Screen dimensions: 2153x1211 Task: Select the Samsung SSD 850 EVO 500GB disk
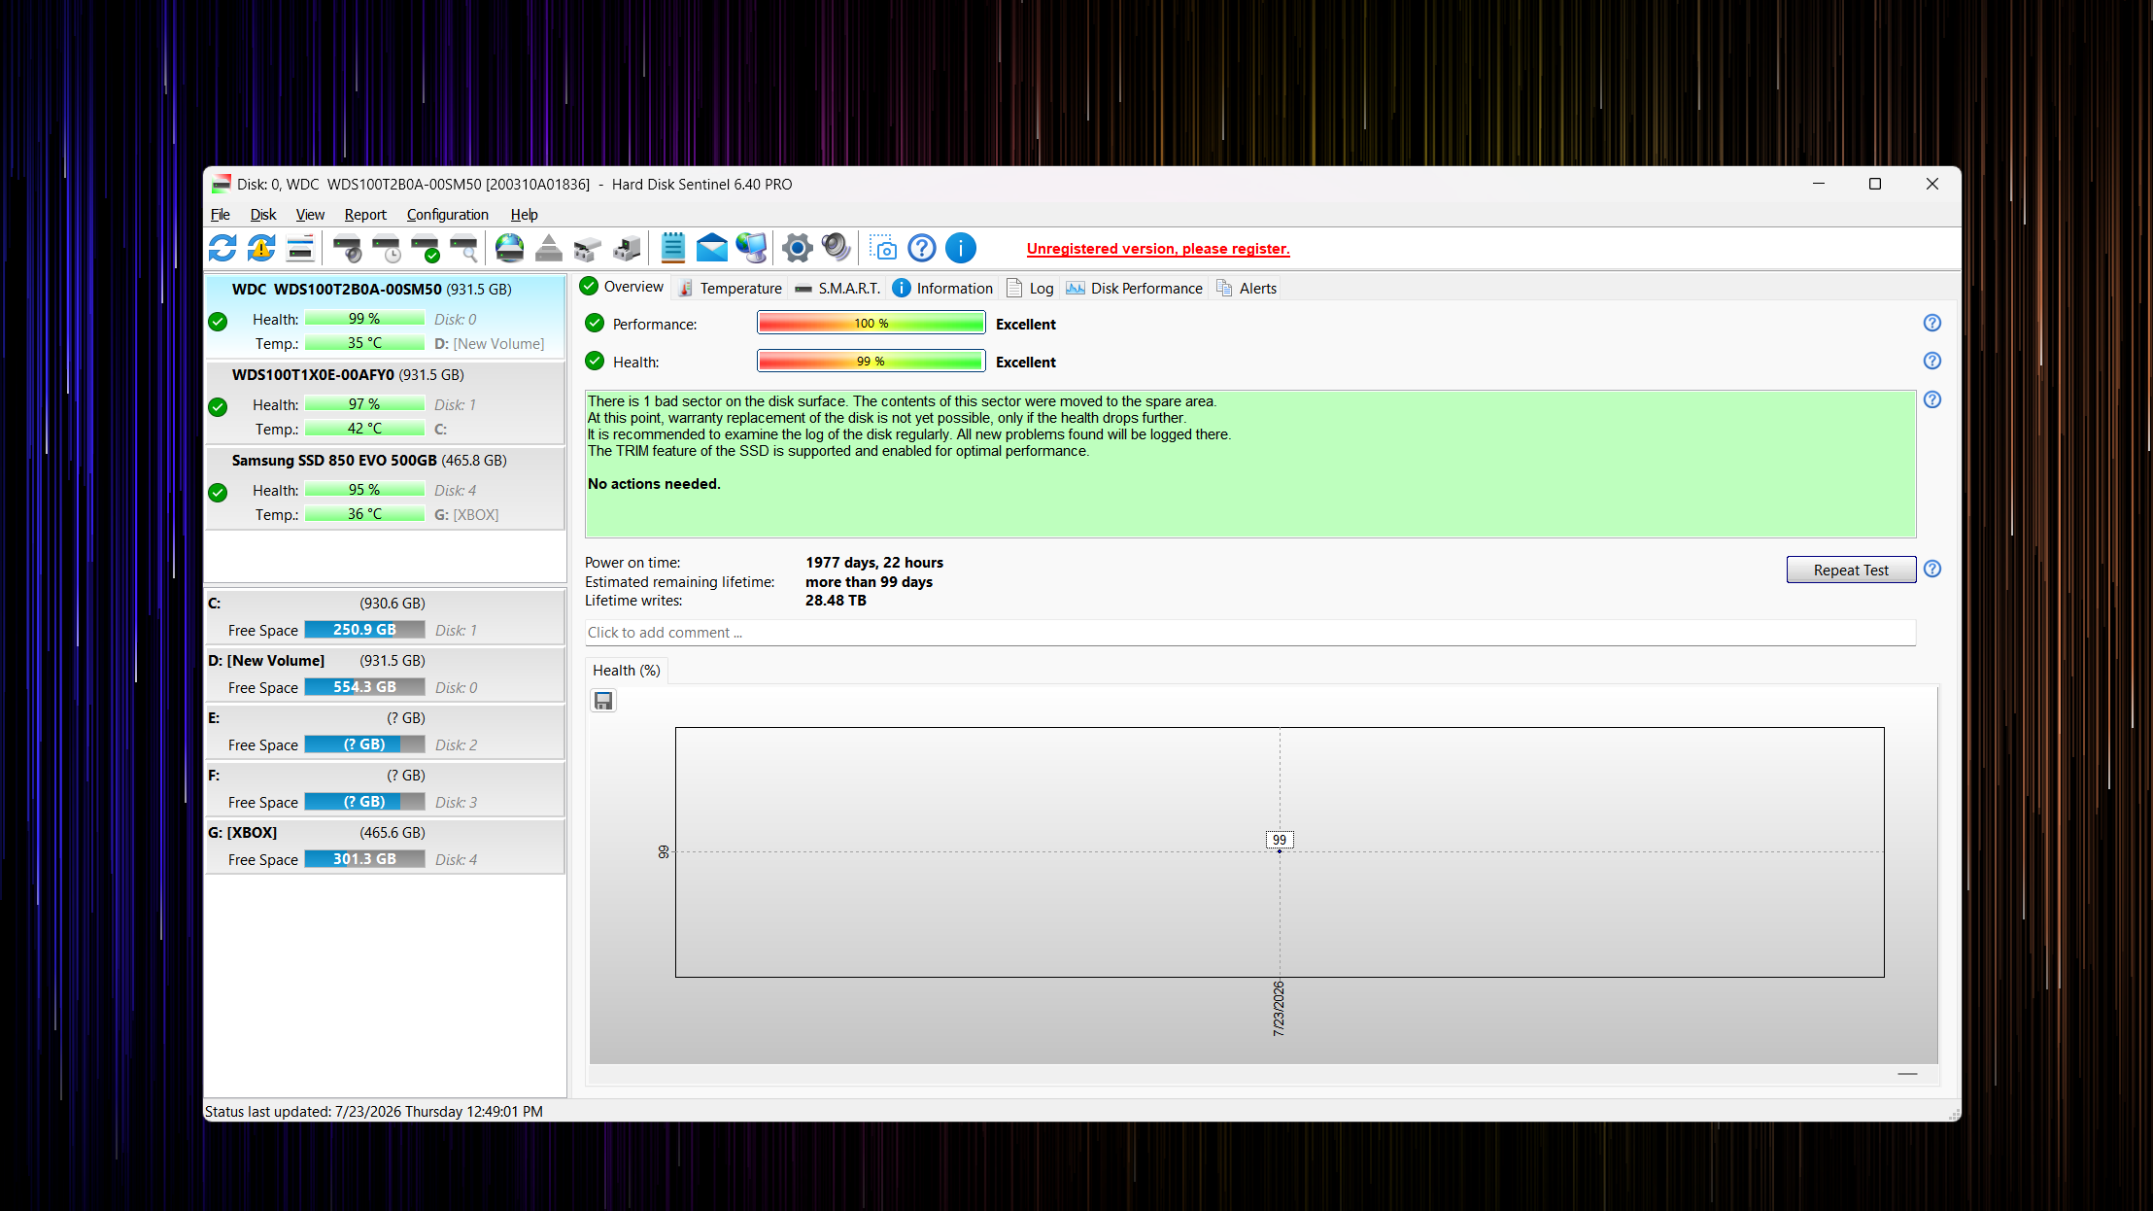[385, 488]
